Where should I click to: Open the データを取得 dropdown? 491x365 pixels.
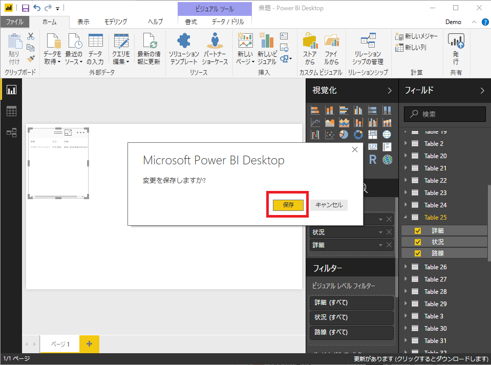pyautogui.click(x=52, y=49)
